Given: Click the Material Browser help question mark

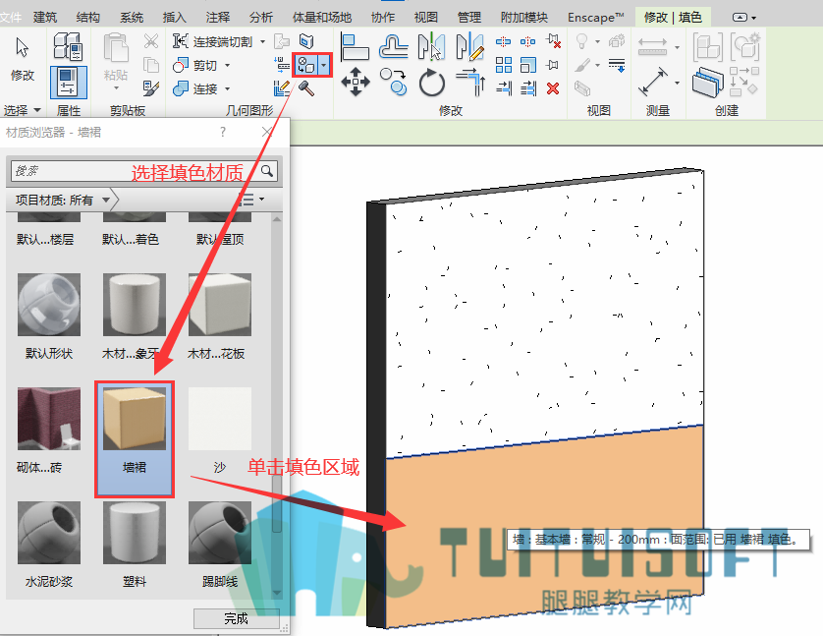Looking at the screenshot, I should point(223,132).
